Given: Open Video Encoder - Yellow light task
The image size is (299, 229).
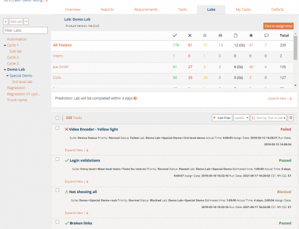Looking at the screenshot, I should coord(93,129).
